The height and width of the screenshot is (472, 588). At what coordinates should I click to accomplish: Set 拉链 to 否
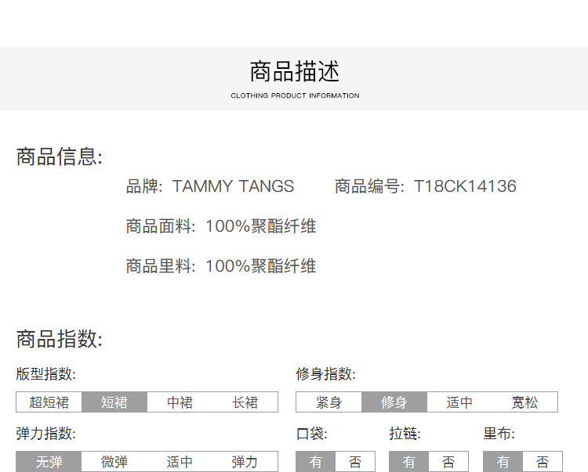tap(448, 462)
